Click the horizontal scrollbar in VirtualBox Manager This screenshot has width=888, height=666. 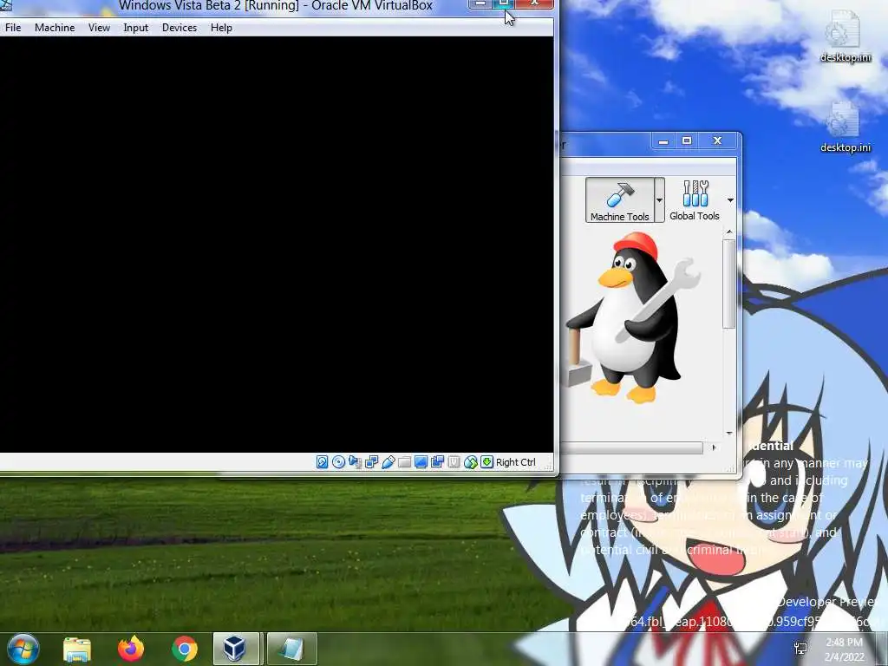tap(631, 447)
